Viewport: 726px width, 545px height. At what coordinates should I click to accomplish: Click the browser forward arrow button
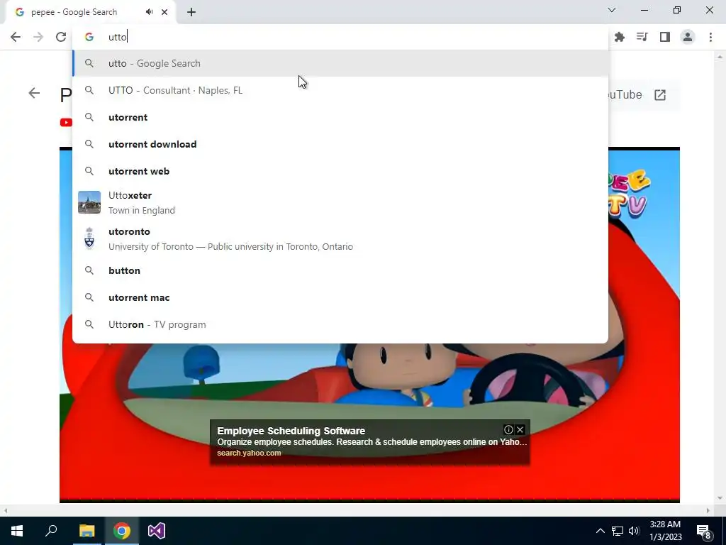[38, 37]
